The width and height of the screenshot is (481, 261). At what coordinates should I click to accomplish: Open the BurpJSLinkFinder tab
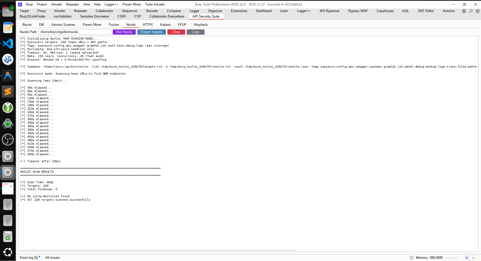coord(33,16)
